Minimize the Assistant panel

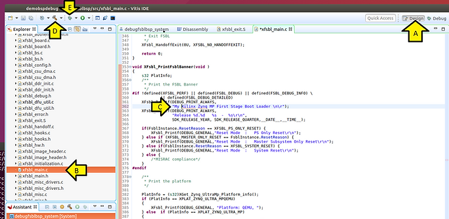click(102, 206)
